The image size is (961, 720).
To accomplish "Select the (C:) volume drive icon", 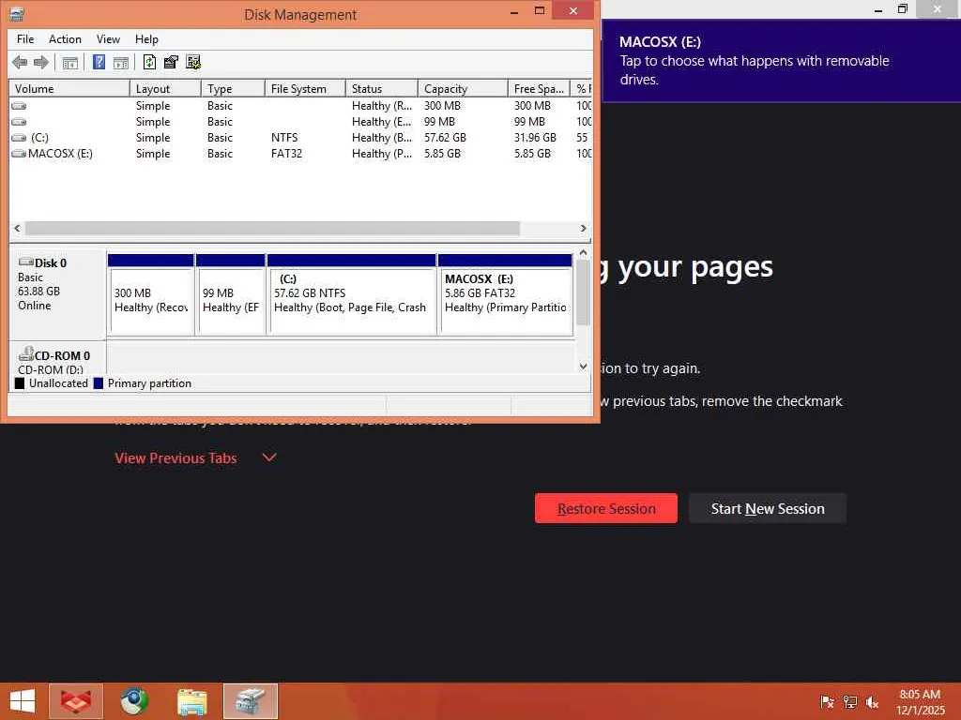I will click(x=19, y=137).
